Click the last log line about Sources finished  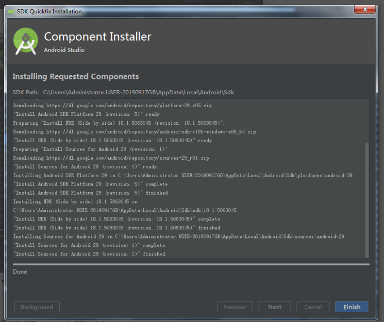[x=90, y=254]
